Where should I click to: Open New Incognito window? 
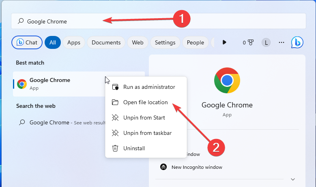pos(197,167)
